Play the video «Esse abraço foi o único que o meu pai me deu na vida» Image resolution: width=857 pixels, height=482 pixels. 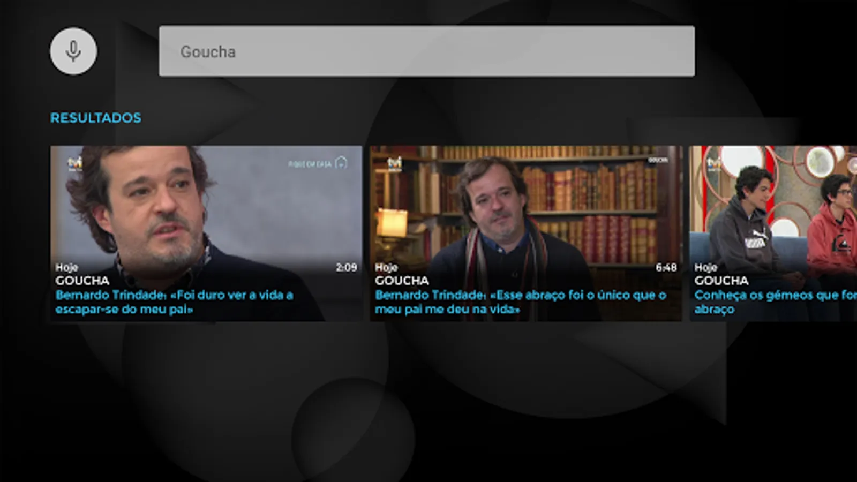tap(526, 234)
